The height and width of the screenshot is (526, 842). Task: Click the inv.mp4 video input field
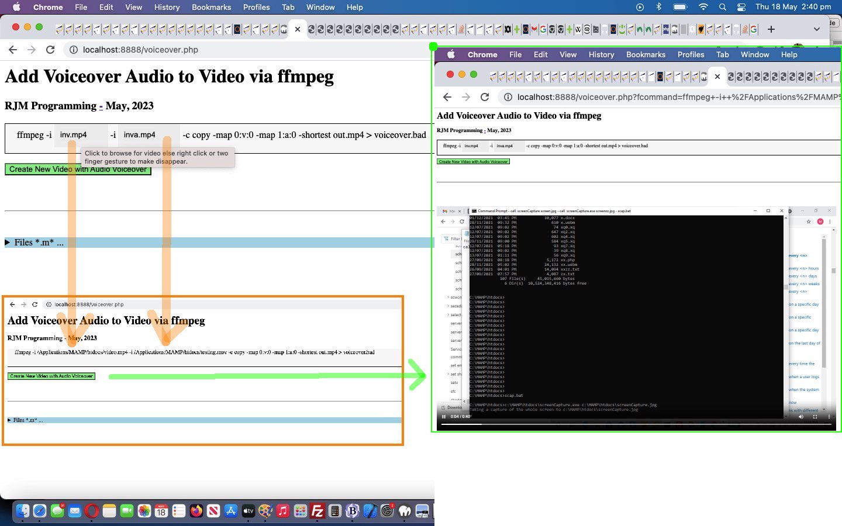coord(81,135)
